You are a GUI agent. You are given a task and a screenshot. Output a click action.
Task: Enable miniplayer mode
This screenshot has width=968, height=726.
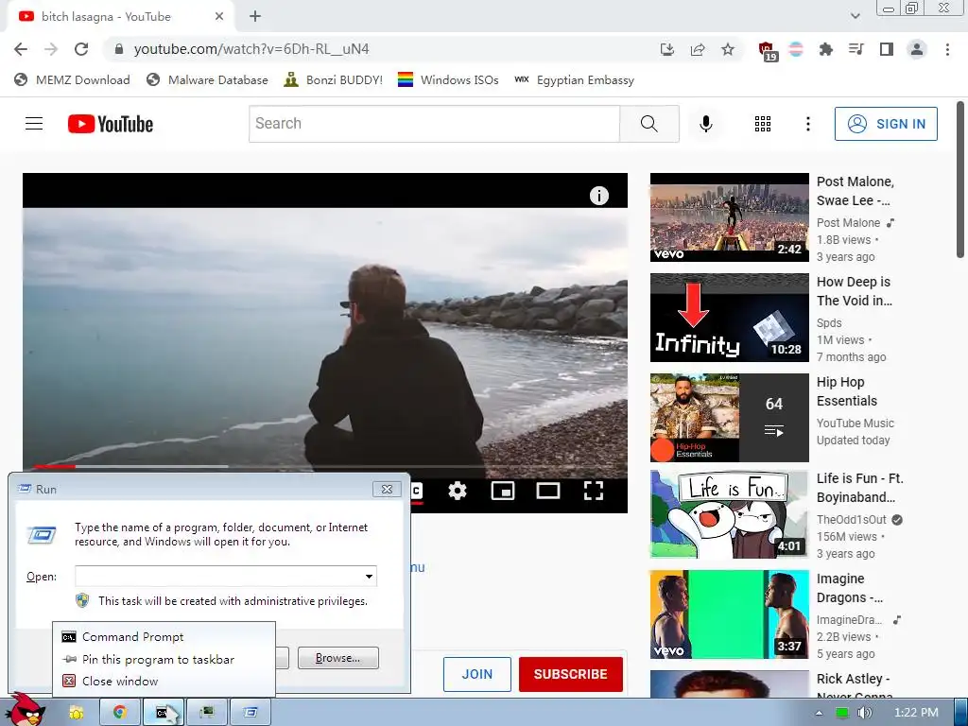pos(503,492)
